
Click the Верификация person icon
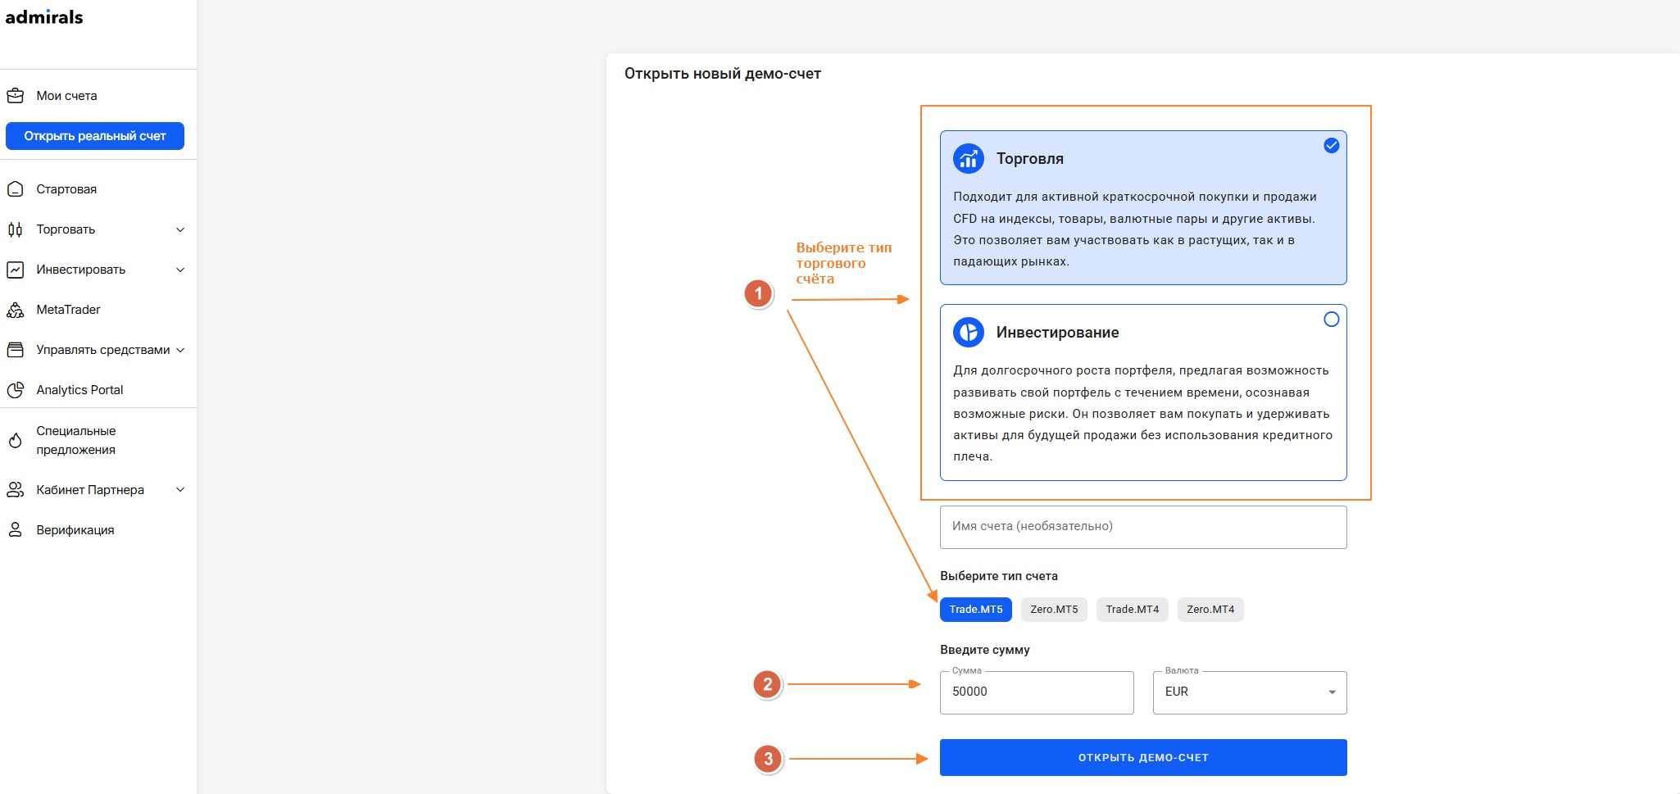(x=15, y=530)
